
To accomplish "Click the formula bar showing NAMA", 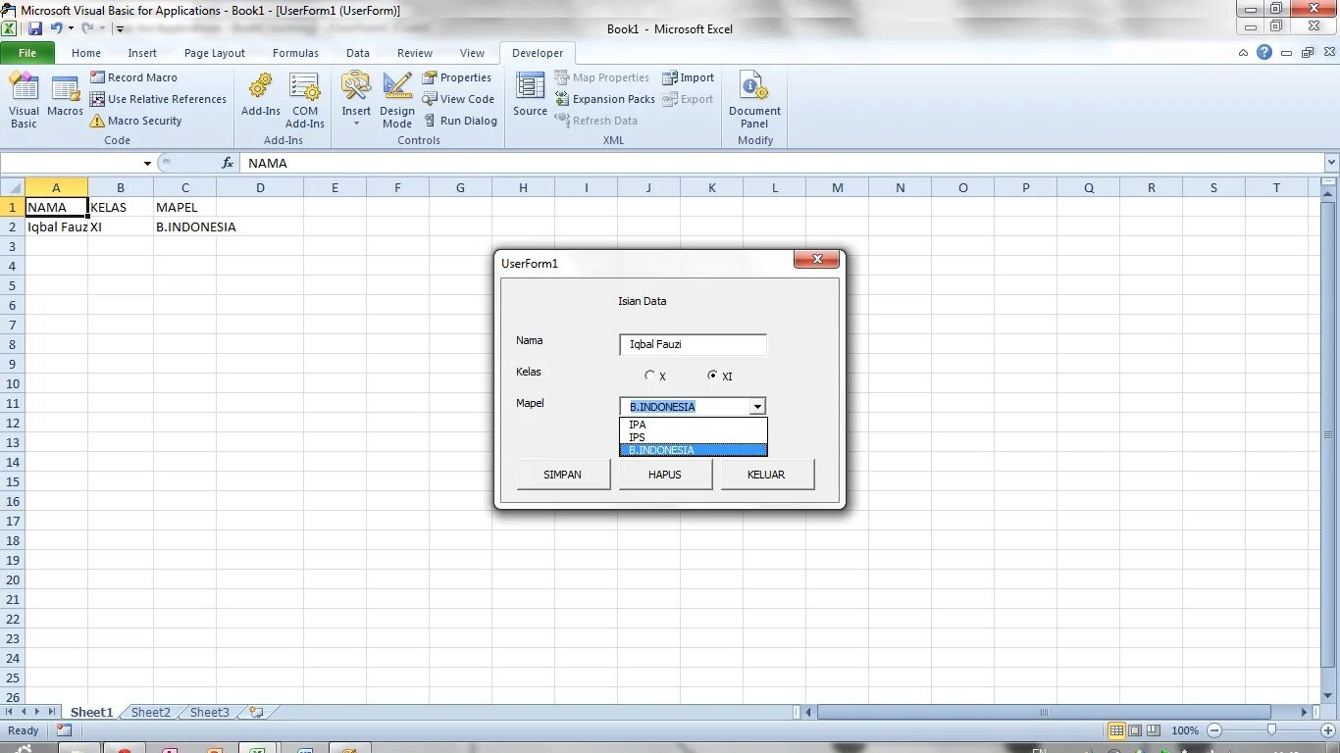I will point(783,164).
